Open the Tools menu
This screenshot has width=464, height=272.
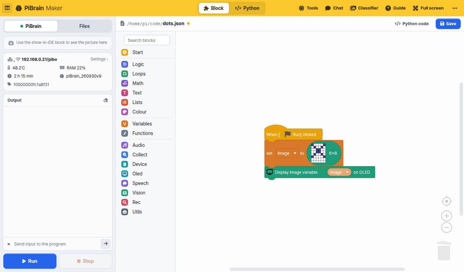[308, 8]
